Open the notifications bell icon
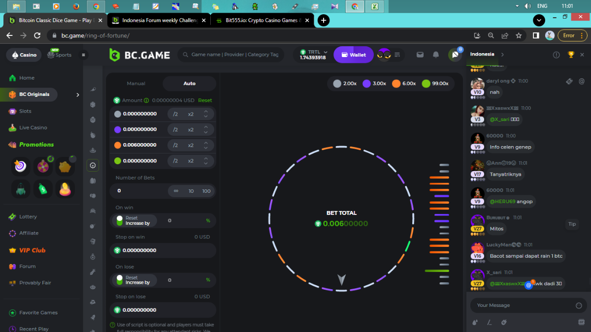Viewport: 591px width, 332px height. [435, 55]
